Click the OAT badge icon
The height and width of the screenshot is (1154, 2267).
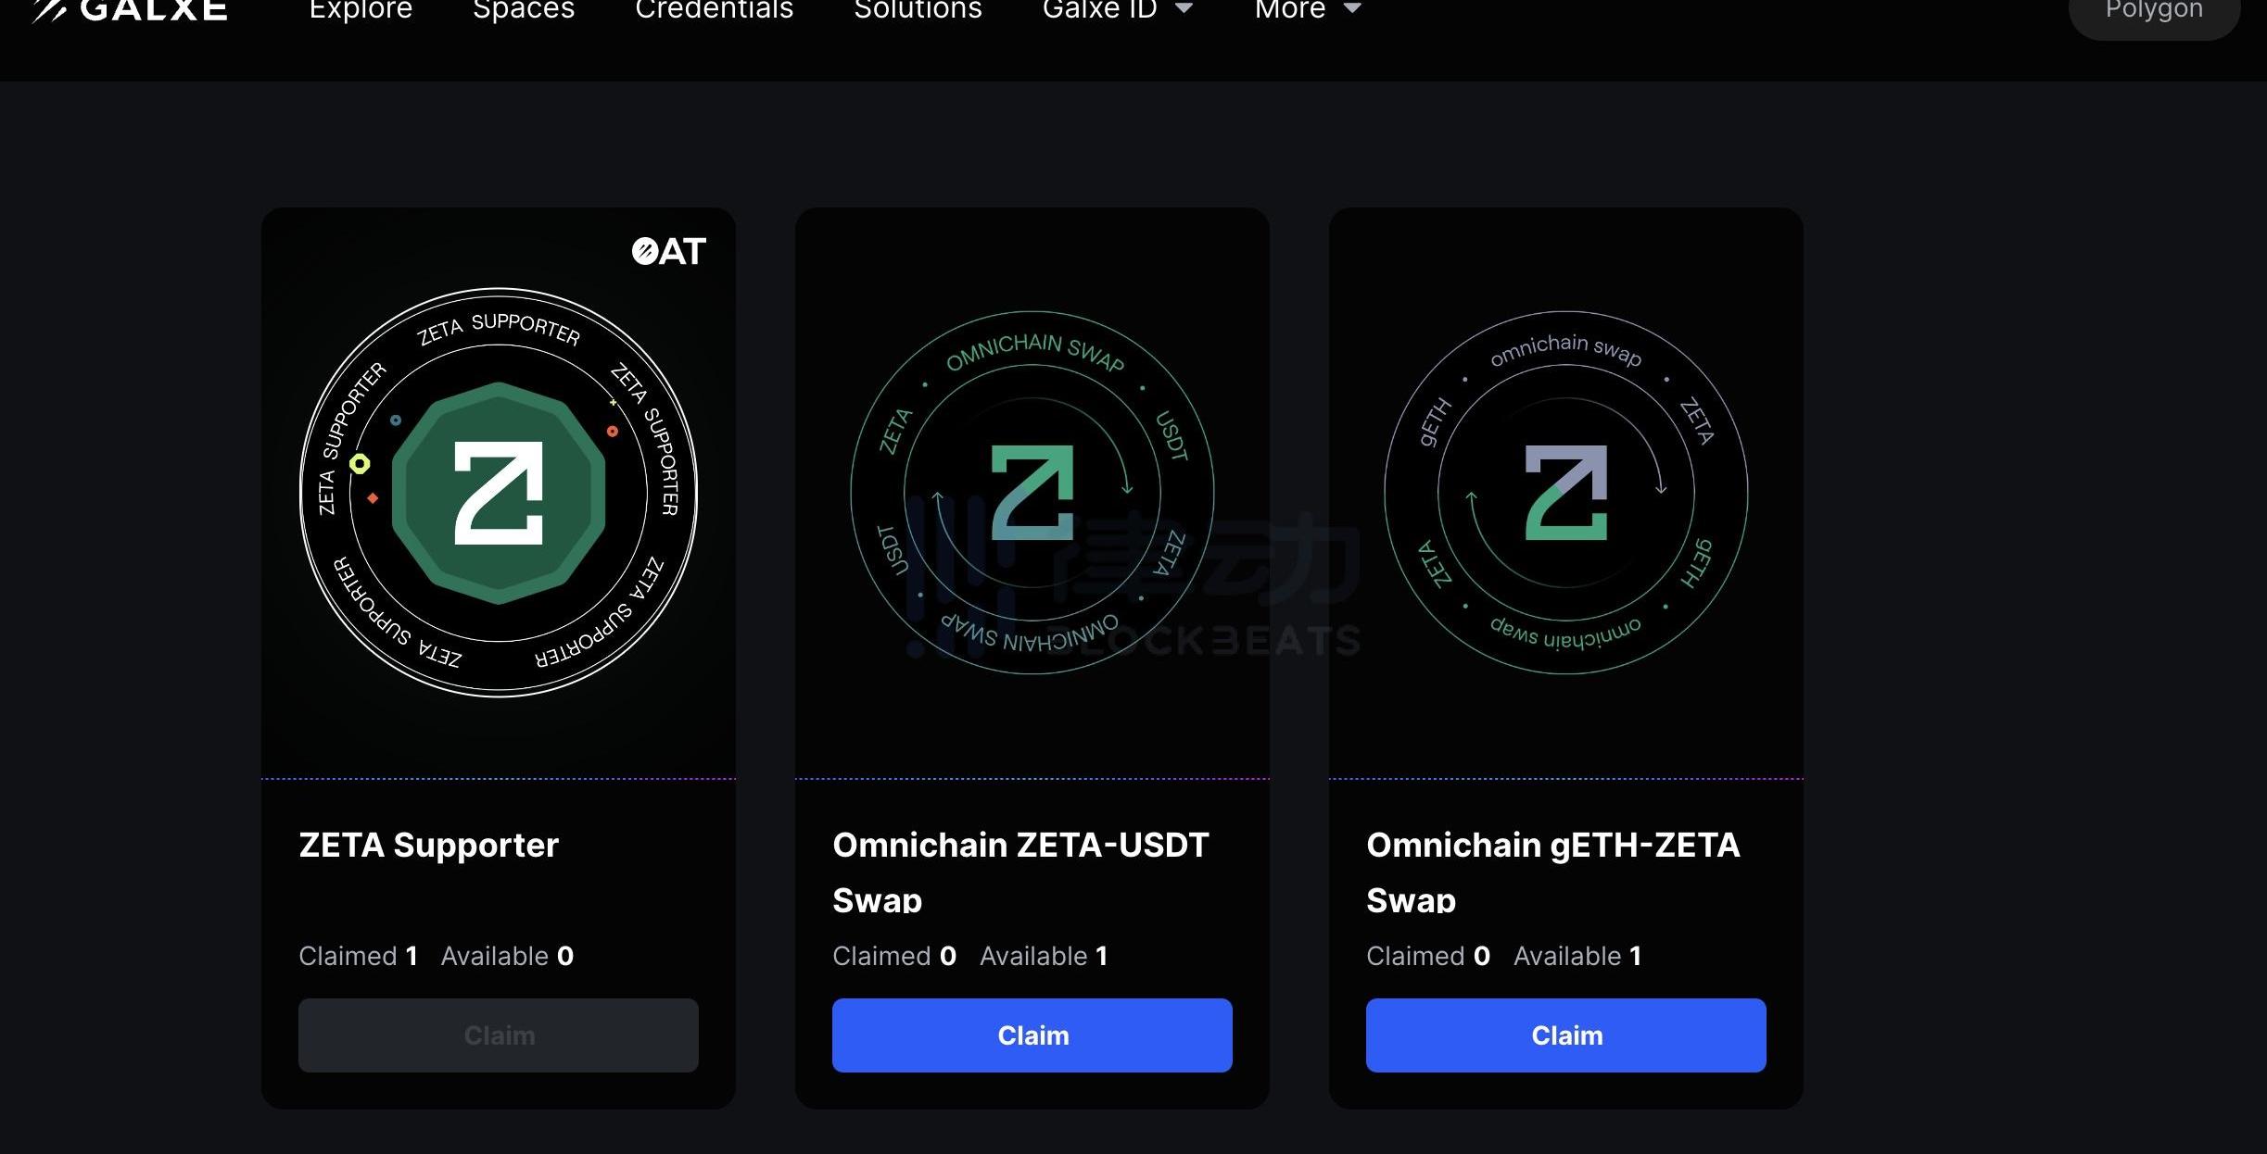(x=668, y=251)
